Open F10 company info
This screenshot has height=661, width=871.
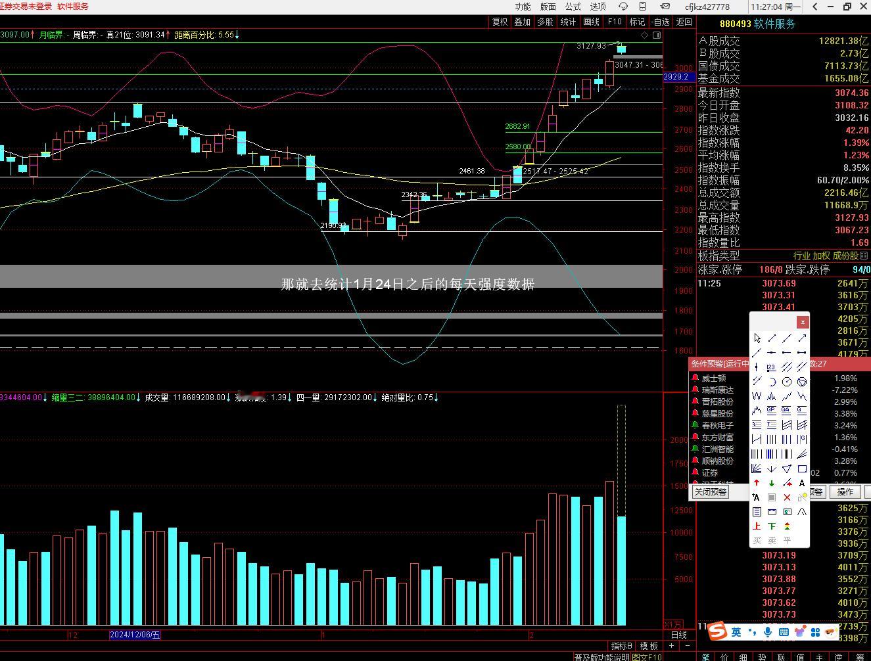615,22
